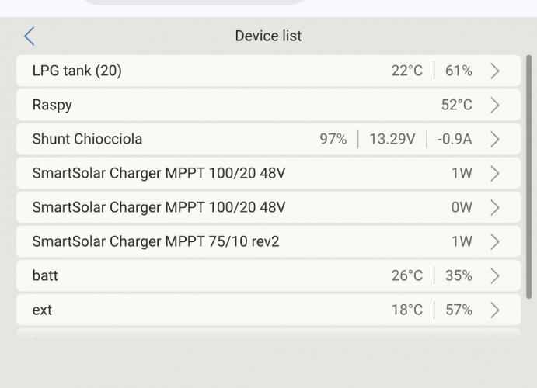Open SmartSolar MPPT 75/10 rev2 chevron
The width and height of the screenshot is (537, 388).
tap(495, 242)
